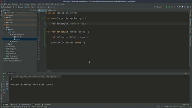This screenshot has height=108, width=192.
Task: Switch to the Demo.kt editor tab
Action: [53, 10]
